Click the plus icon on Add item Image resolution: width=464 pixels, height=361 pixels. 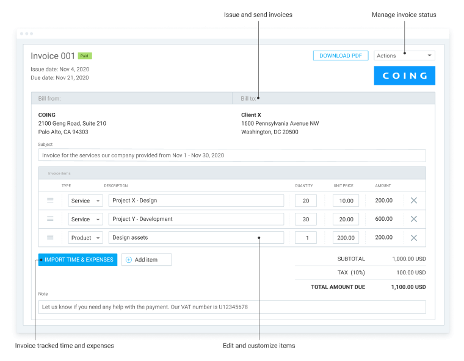click(x=129, y=260)
